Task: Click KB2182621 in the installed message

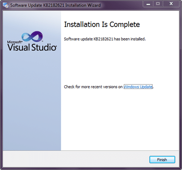Action: [x=103, y=39]
